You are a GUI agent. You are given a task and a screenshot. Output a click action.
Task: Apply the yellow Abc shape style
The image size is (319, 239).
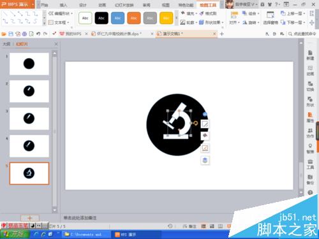(x=166, y=18)
